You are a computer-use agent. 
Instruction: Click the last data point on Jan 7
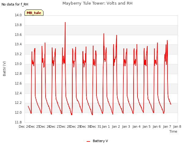click(171, 104)
